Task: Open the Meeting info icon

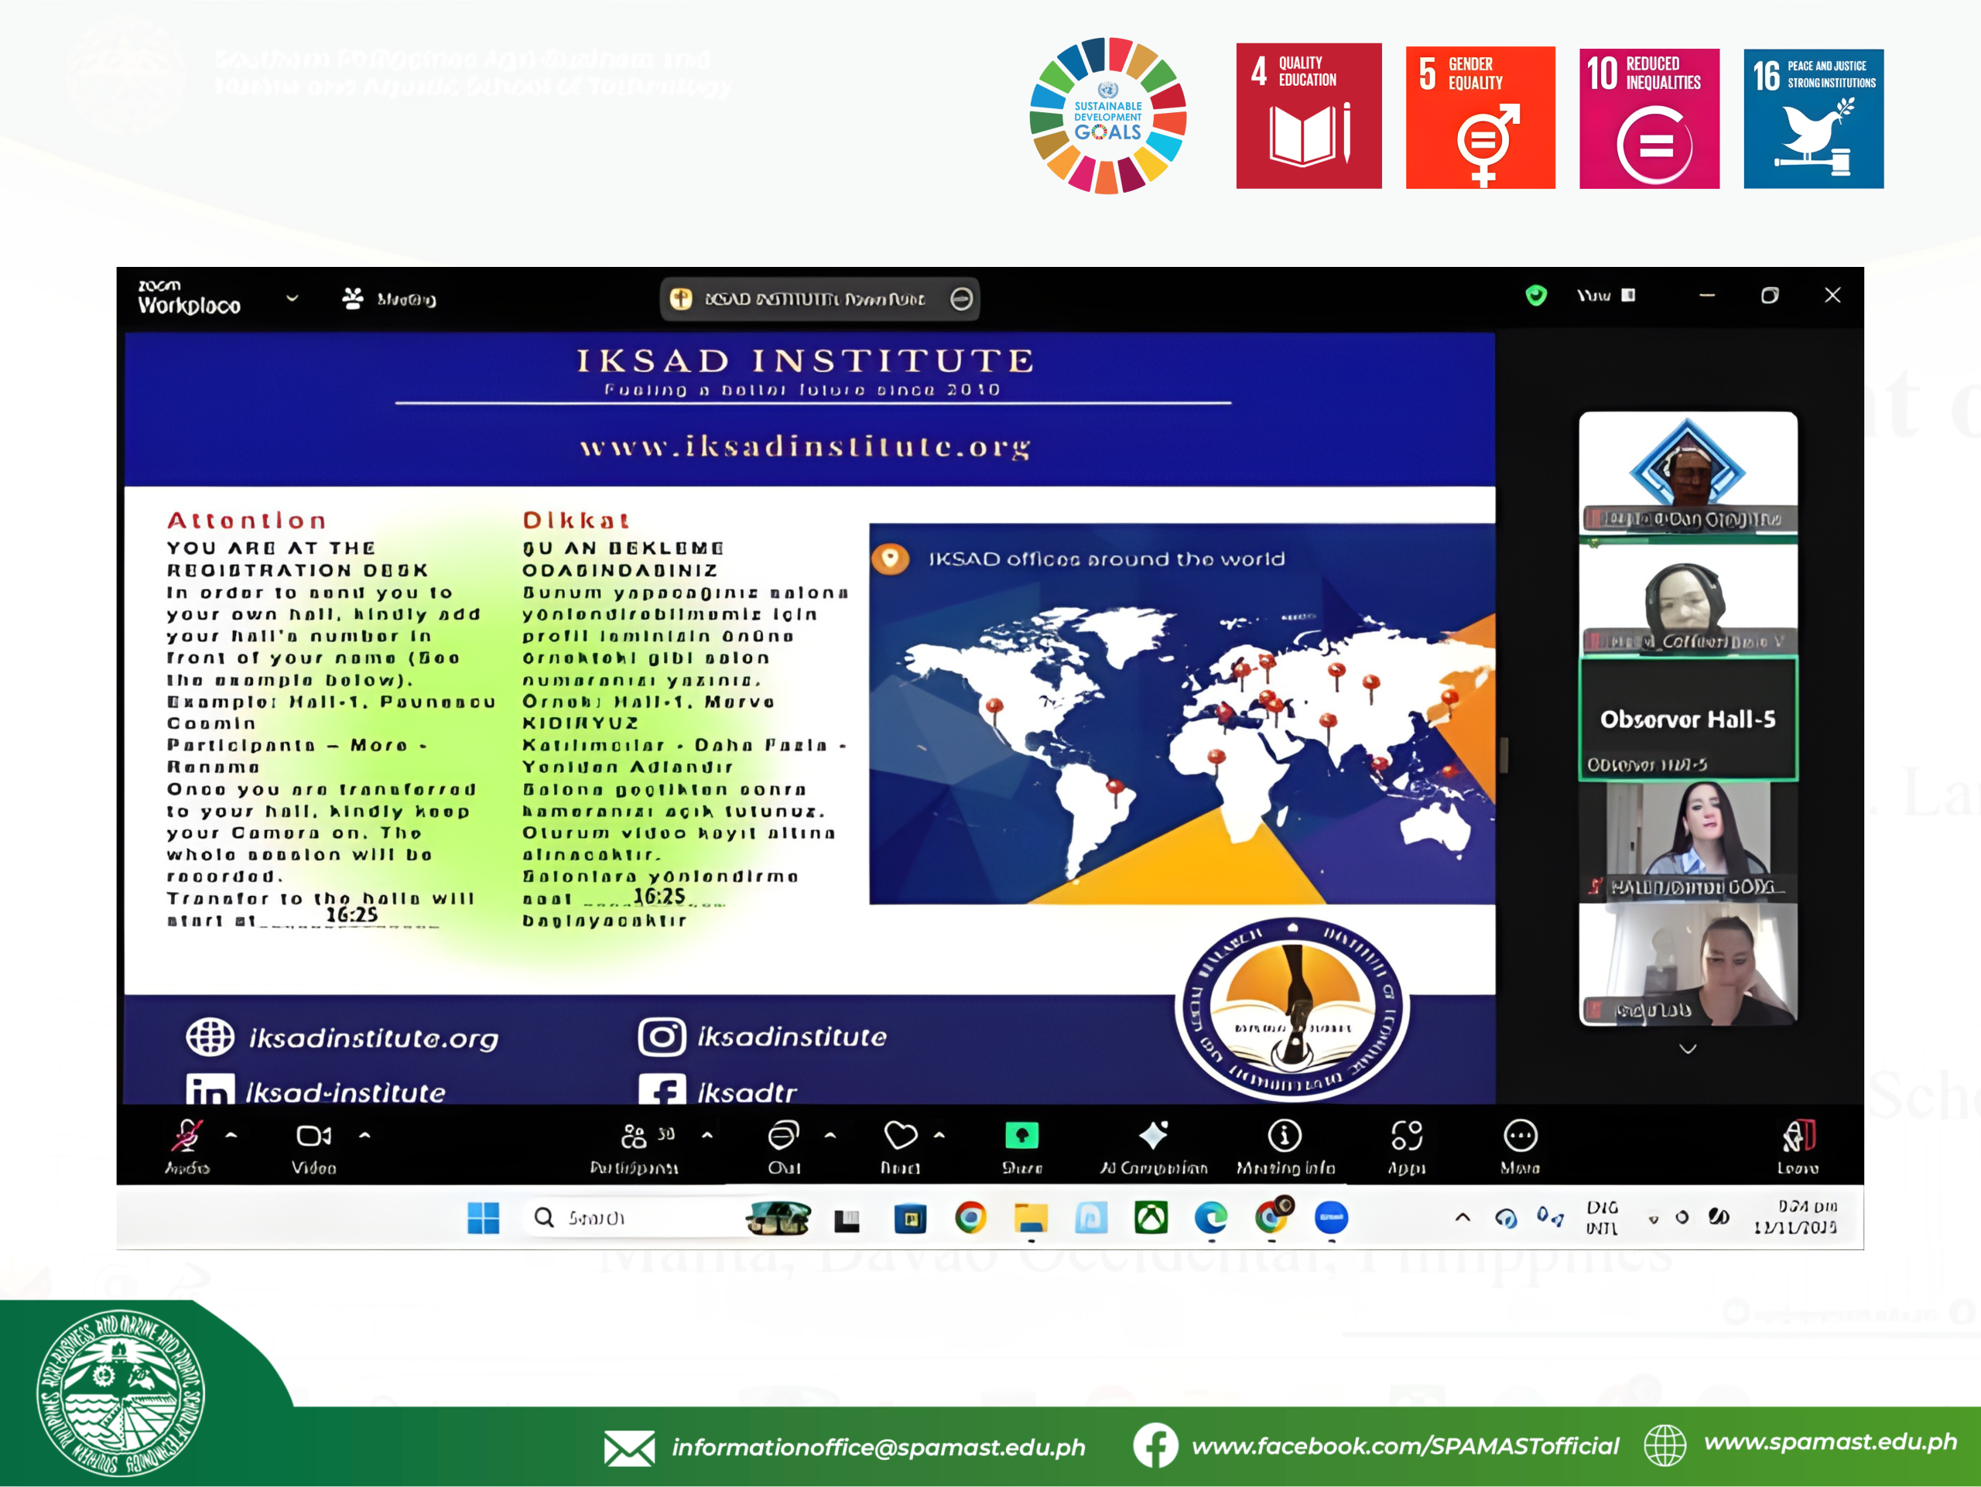Action: coord(1285,1136)
